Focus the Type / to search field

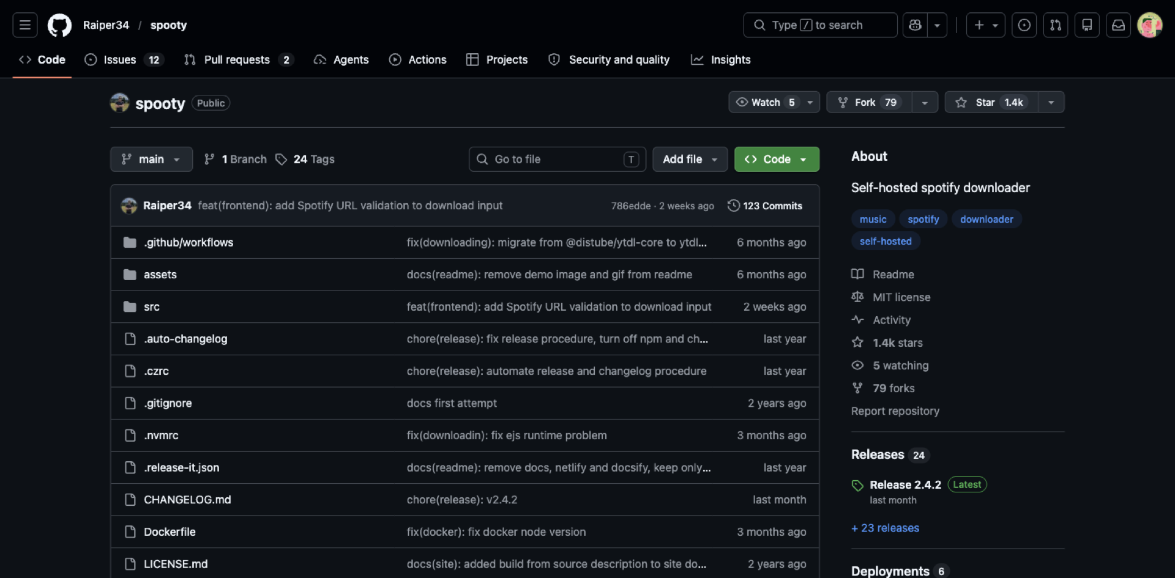click(x=820, y=25)
